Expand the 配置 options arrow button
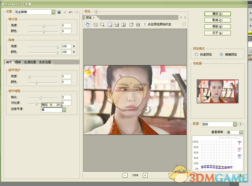Image resolution: width=252 pixels, height=186 pixels. pyautogui.click(x=240, y=124)
